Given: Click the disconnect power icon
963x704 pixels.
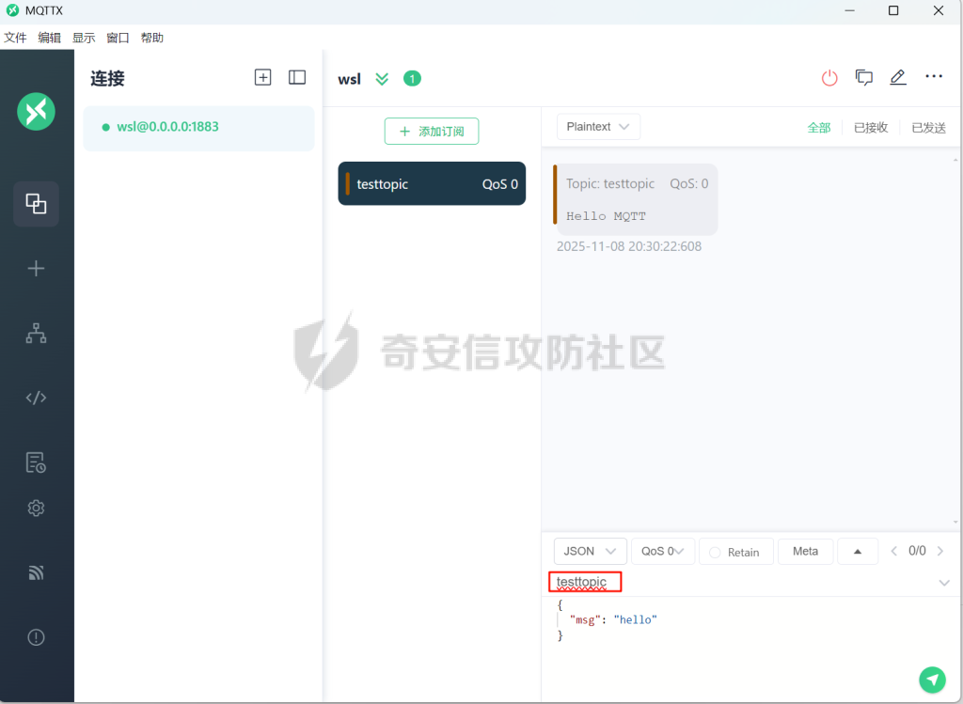Looking at the screenshot, I should (x=829, y=78).
